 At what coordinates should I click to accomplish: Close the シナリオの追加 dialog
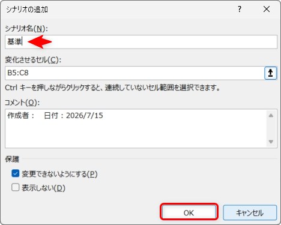pyautogui.click(x=267, y=9)
